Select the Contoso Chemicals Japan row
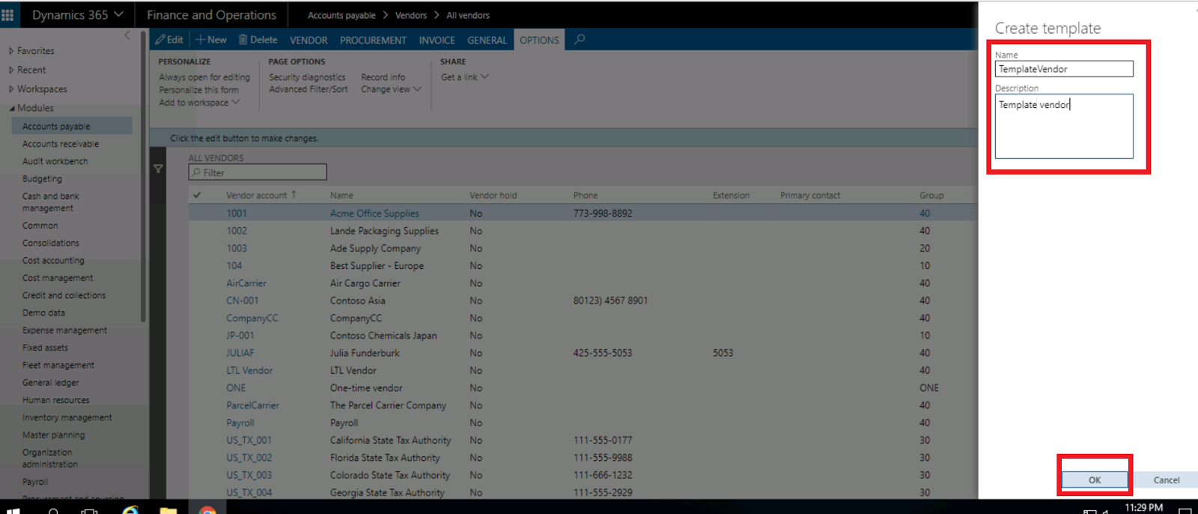1198x514 pixels. [x=583, y=336]
